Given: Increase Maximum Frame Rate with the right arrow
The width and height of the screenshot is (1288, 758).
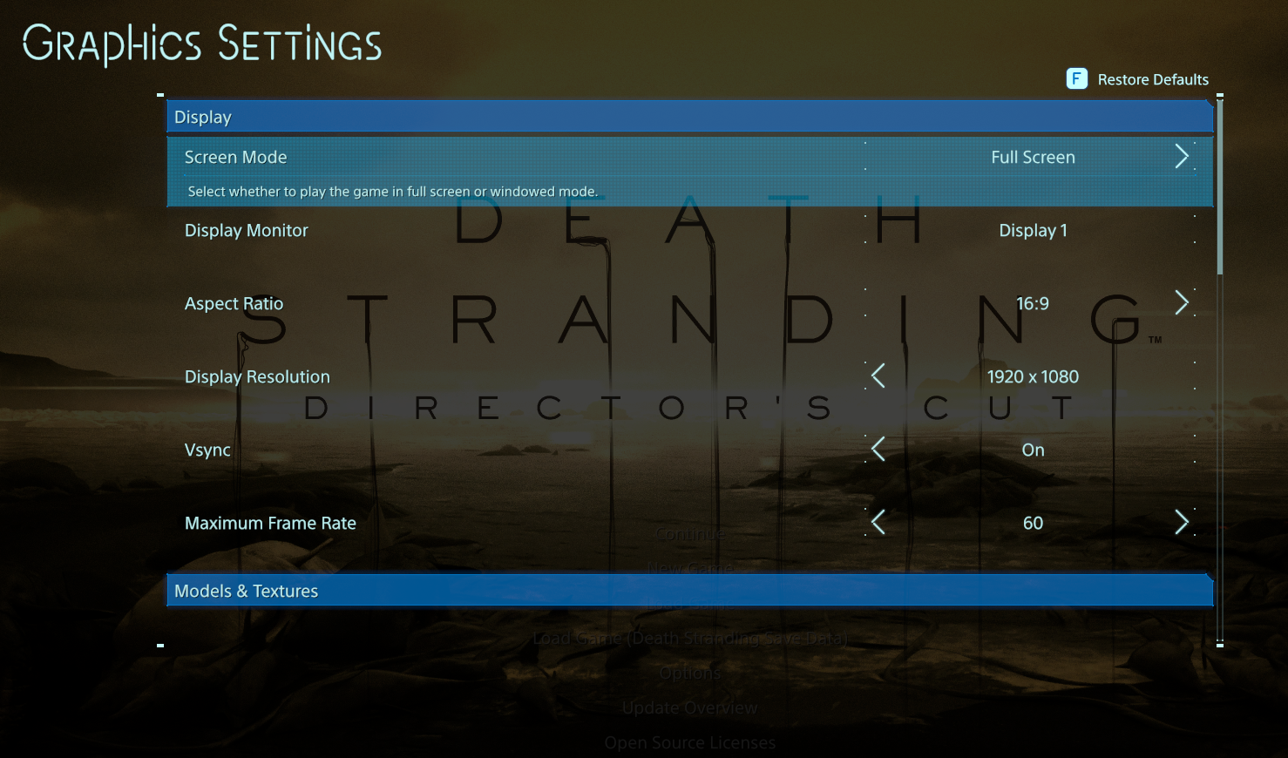Looking at the screenshot, I should pos(1182,523).
